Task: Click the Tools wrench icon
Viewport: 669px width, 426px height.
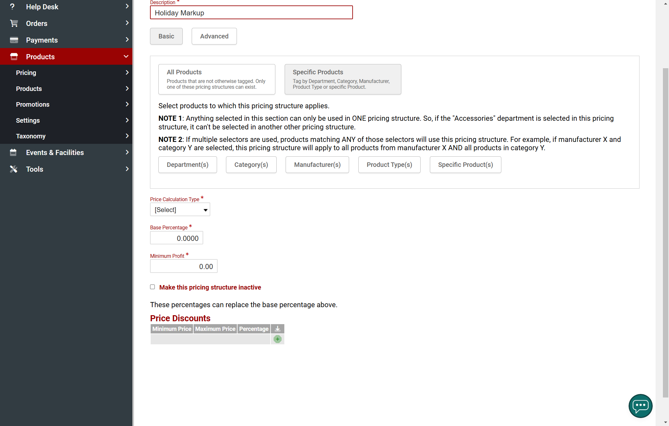Action: point(13,169)
